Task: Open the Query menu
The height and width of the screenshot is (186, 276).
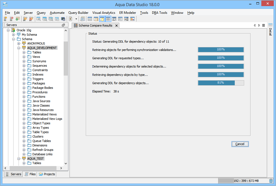Action: (x=41, y=13)
